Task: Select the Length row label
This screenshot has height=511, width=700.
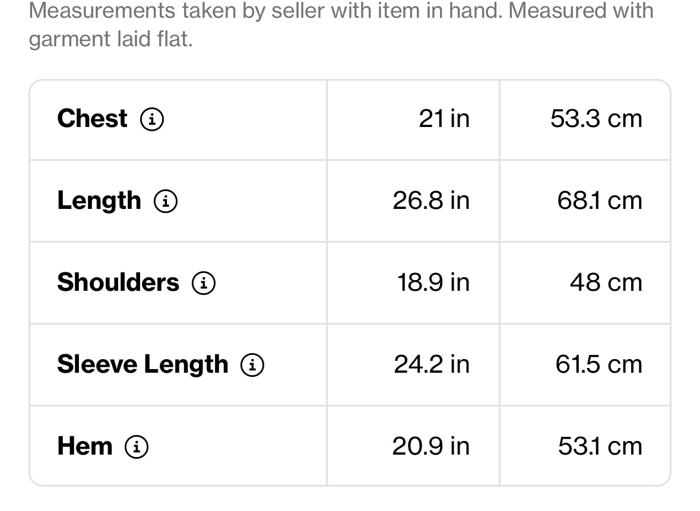Action: (99, 201)
